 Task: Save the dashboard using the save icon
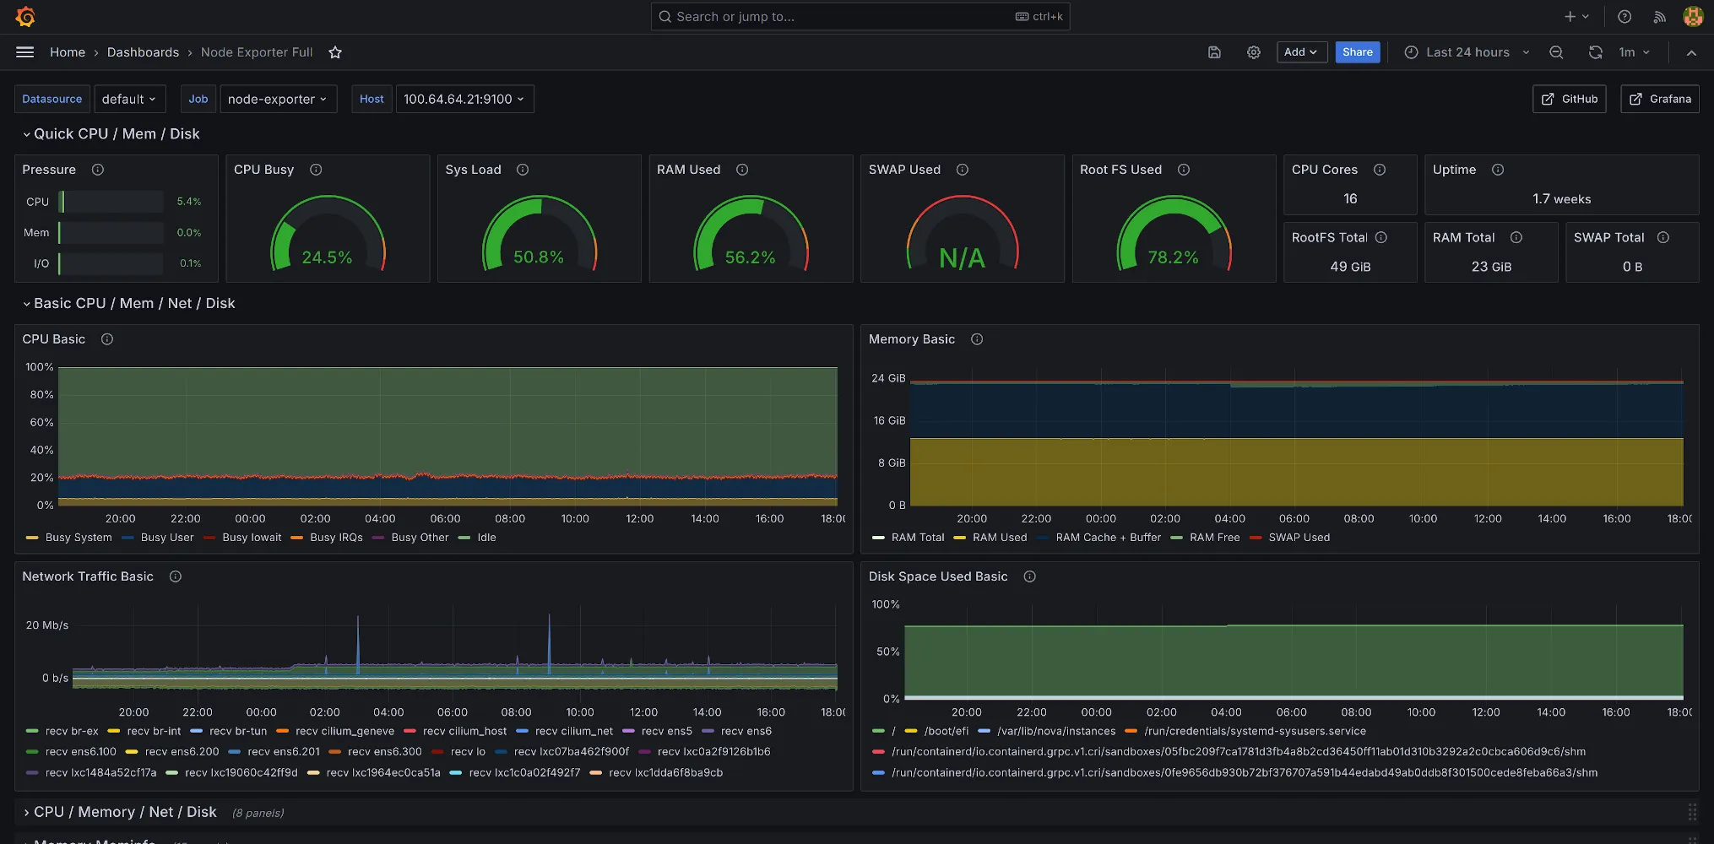pos(1214,51)
